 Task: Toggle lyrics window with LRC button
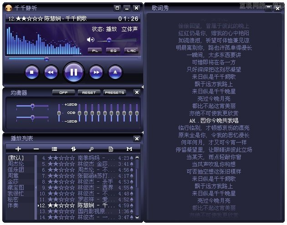[131, 51]
